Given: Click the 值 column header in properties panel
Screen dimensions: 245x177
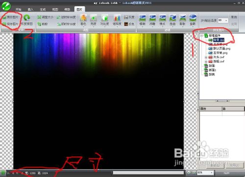Looking at the screenshot, I should [x=233, y=109].
